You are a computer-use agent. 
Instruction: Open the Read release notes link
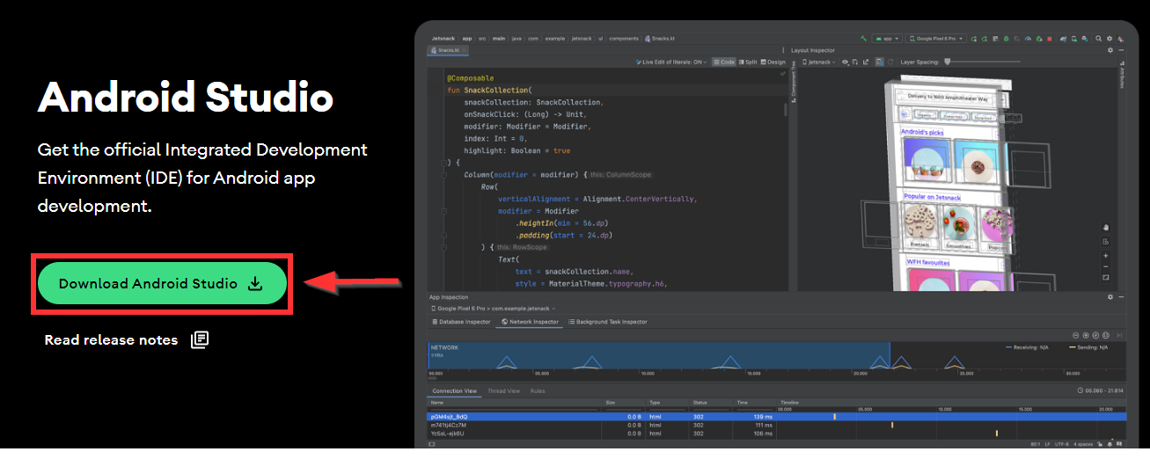click(111, 339)
